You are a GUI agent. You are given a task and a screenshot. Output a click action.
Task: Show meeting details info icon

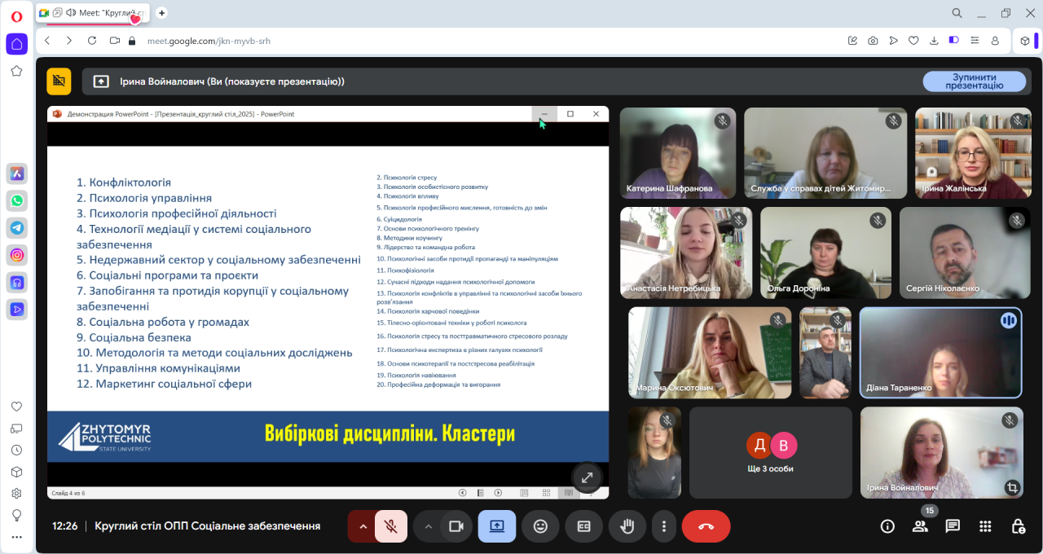(887, 526)
